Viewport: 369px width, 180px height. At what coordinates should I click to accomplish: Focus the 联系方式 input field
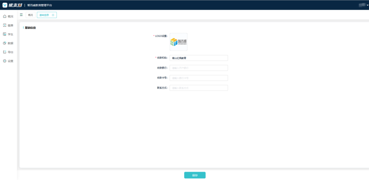199,88
